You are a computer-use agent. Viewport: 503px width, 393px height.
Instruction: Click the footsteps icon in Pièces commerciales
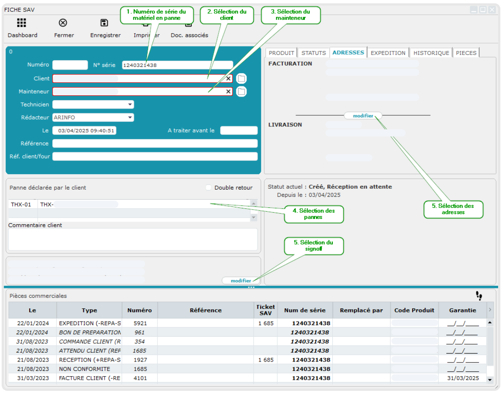[x=479, y=296]
